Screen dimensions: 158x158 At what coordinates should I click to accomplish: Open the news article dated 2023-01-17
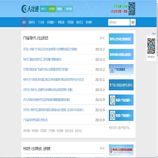coord(50,49)
